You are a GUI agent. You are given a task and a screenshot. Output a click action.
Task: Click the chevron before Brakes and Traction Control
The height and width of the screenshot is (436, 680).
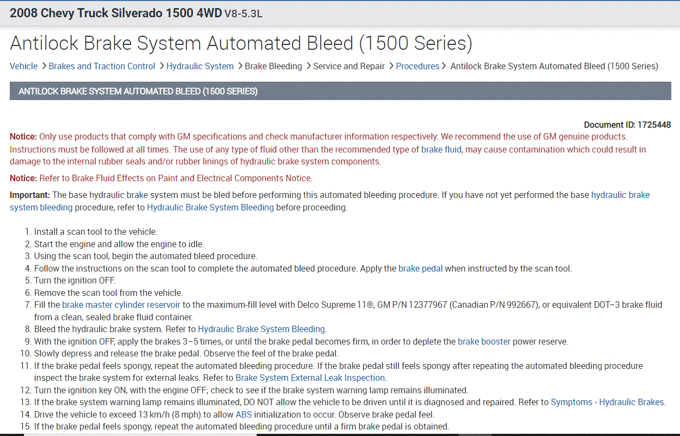point(43,67)
